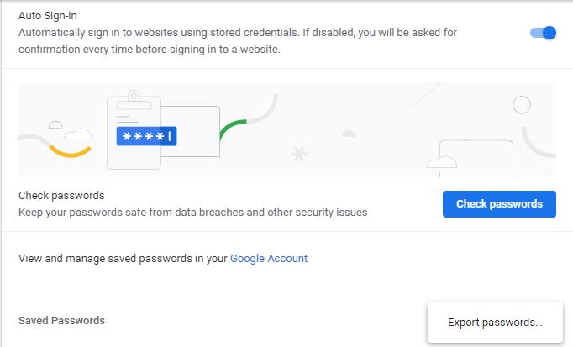Click the blue masked password field graphic
The width and height of the screenshot is (573, 347).
tap(146, 136)
